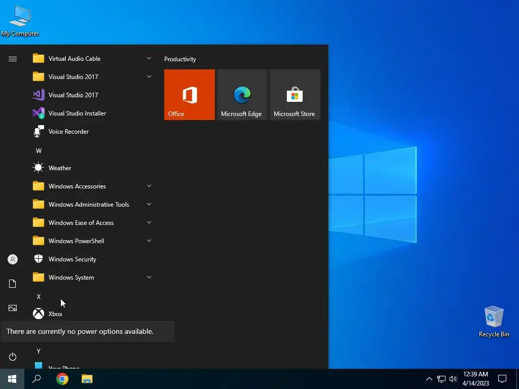Click the W letter header
519x389 pixels.
(39, 151)
